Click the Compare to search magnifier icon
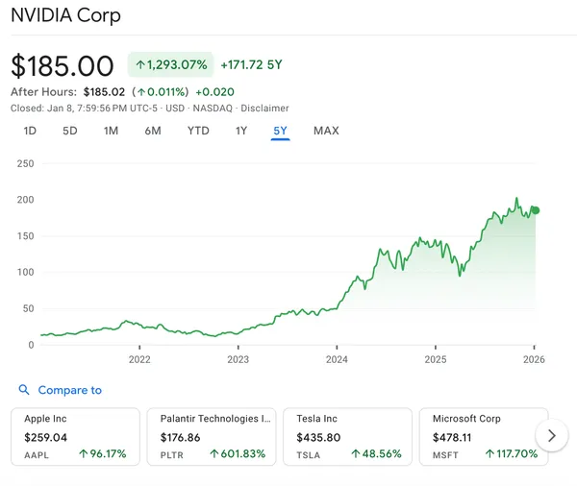Viewport: 577px width, 486px height. [24, 390]
